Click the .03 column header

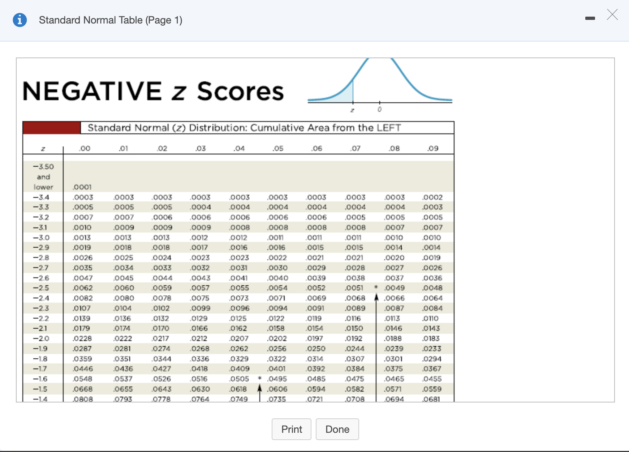coord(200,148)
